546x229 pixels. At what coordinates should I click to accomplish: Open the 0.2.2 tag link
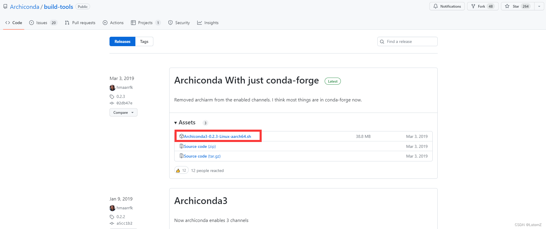pos(121,217)
